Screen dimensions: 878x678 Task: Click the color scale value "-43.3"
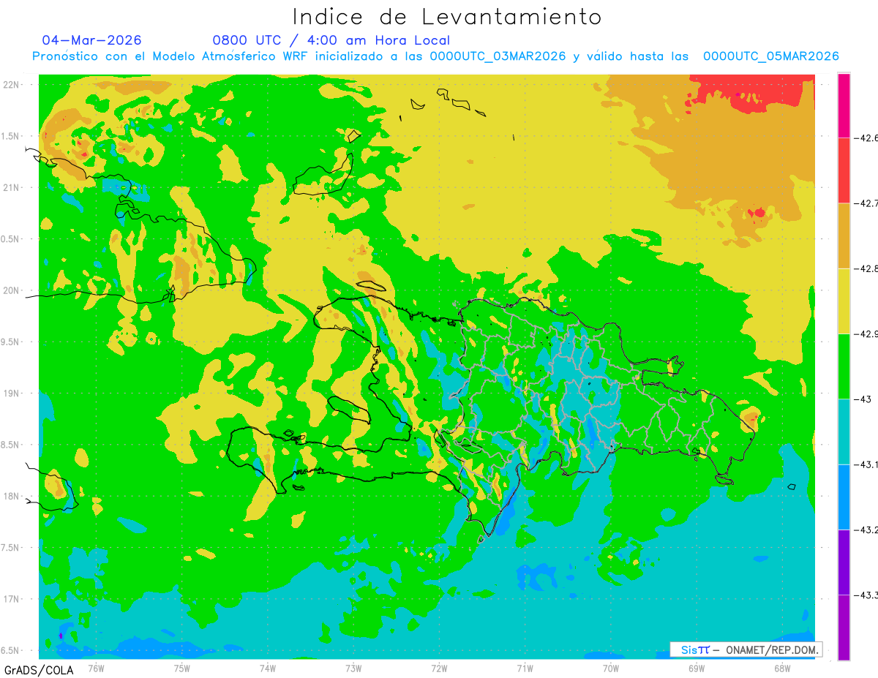pyautogui.click(x=868, y=595)
